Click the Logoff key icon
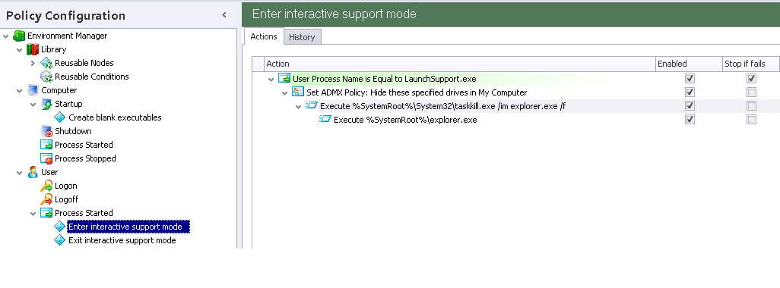This screenshot has width=780, height=288. (46, 199)
